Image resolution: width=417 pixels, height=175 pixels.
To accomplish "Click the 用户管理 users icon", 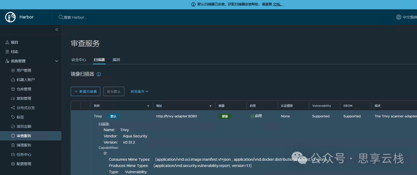I will click(x=13, y=71).
